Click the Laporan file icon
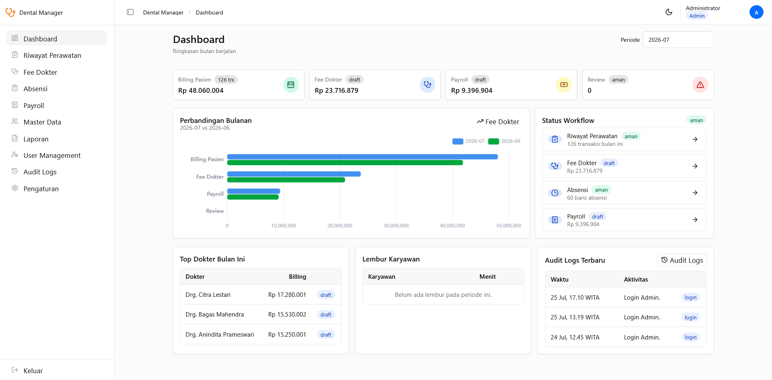 [15, 138]
